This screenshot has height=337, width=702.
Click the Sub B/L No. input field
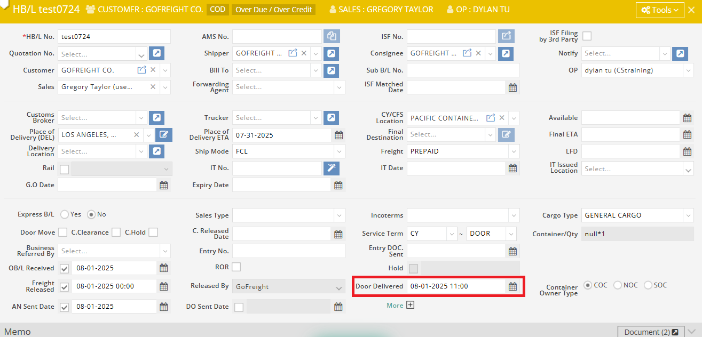[x=462, y=70]
